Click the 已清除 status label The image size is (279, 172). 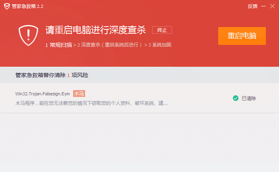click(249, 99)
